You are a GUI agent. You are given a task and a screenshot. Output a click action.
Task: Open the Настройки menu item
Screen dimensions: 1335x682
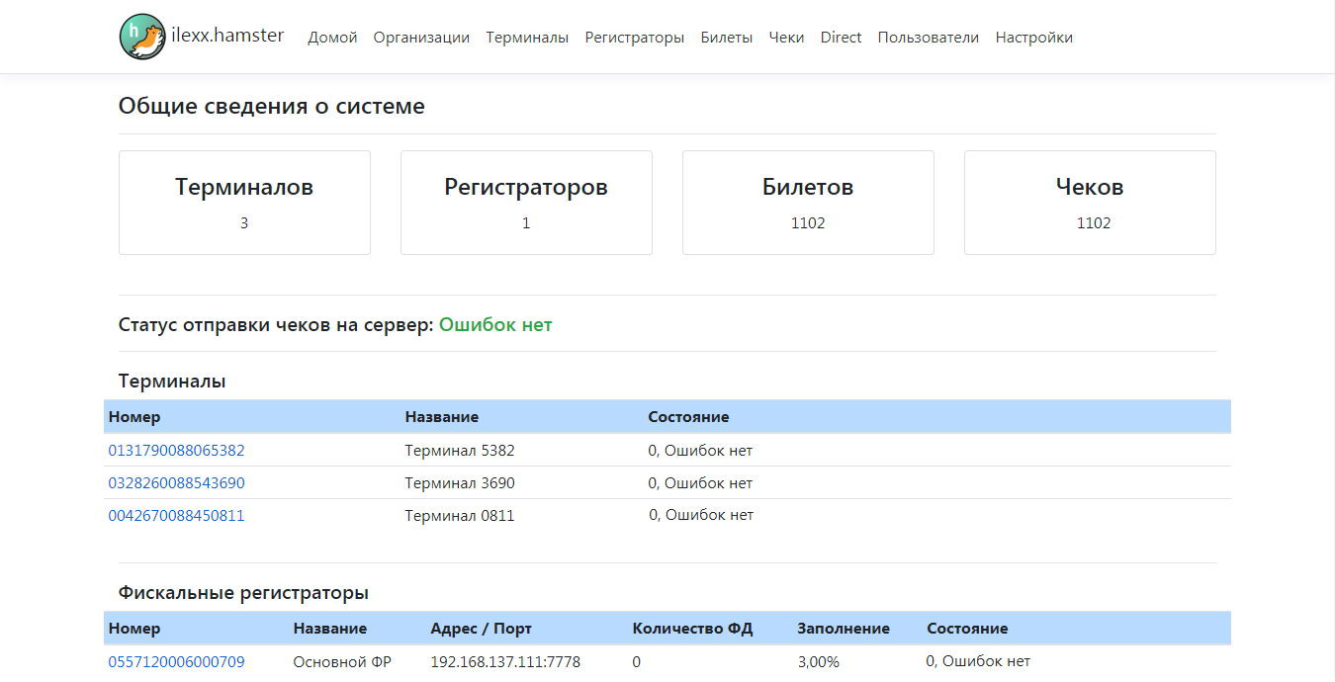coord(1033,38)
